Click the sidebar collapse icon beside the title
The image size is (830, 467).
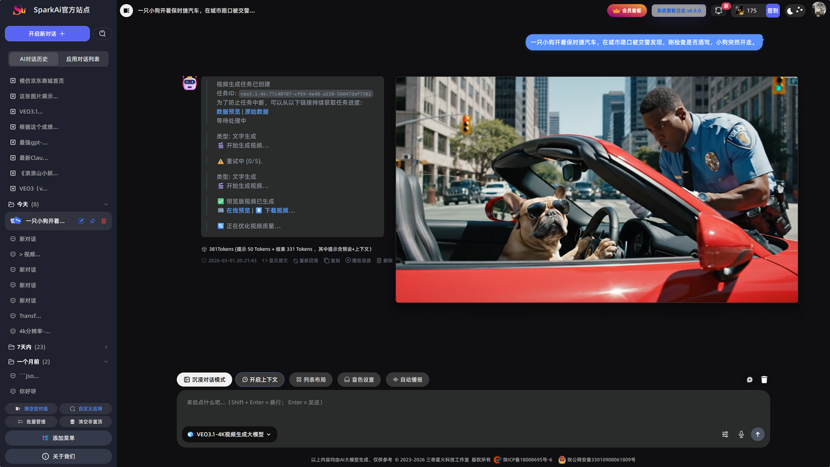pos(126,10)
